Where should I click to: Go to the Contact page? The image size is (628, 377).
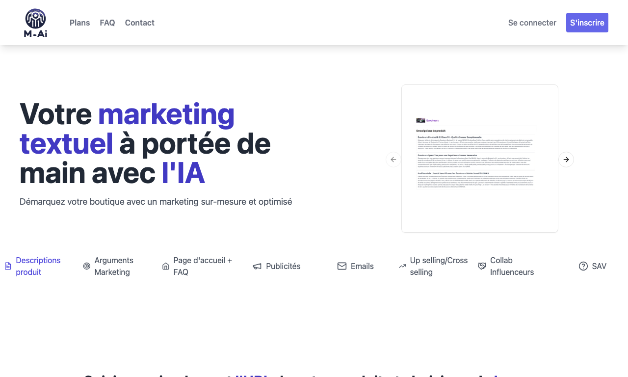140,23
